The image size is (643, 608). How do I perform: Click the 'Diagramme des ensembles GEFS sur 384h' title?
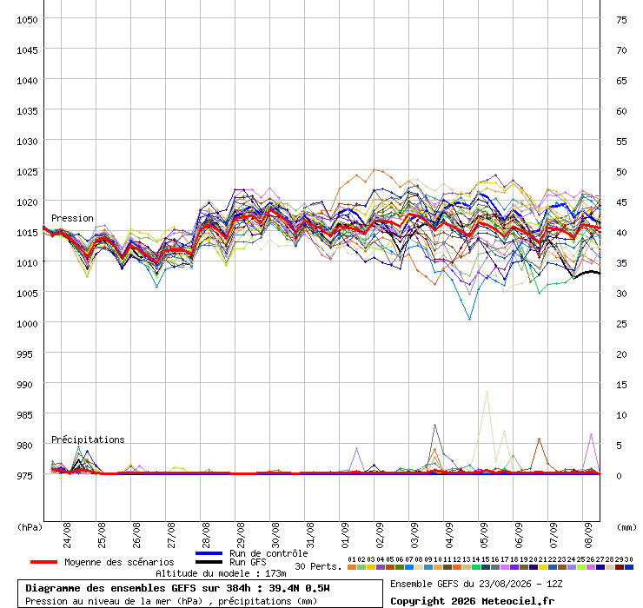[138, 588]
